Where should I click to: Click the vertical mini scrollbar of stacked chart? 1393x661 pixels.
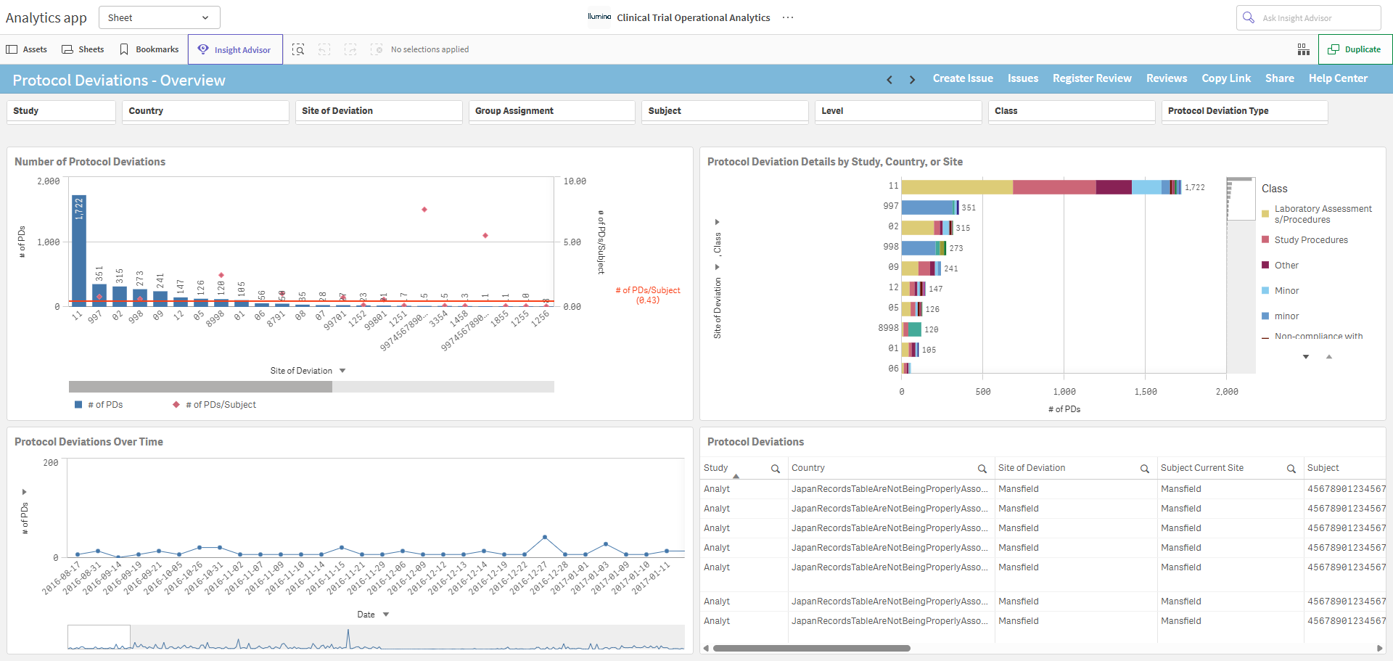[x=1241, y=199]
